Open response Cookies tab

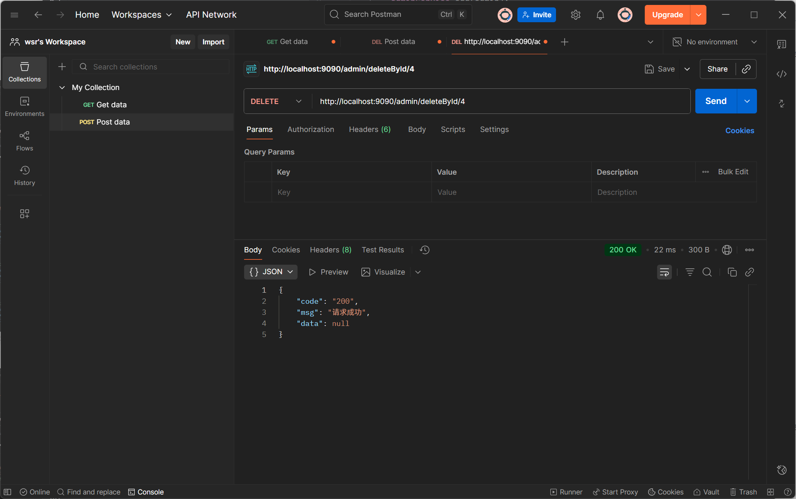(x=286, y=250)
